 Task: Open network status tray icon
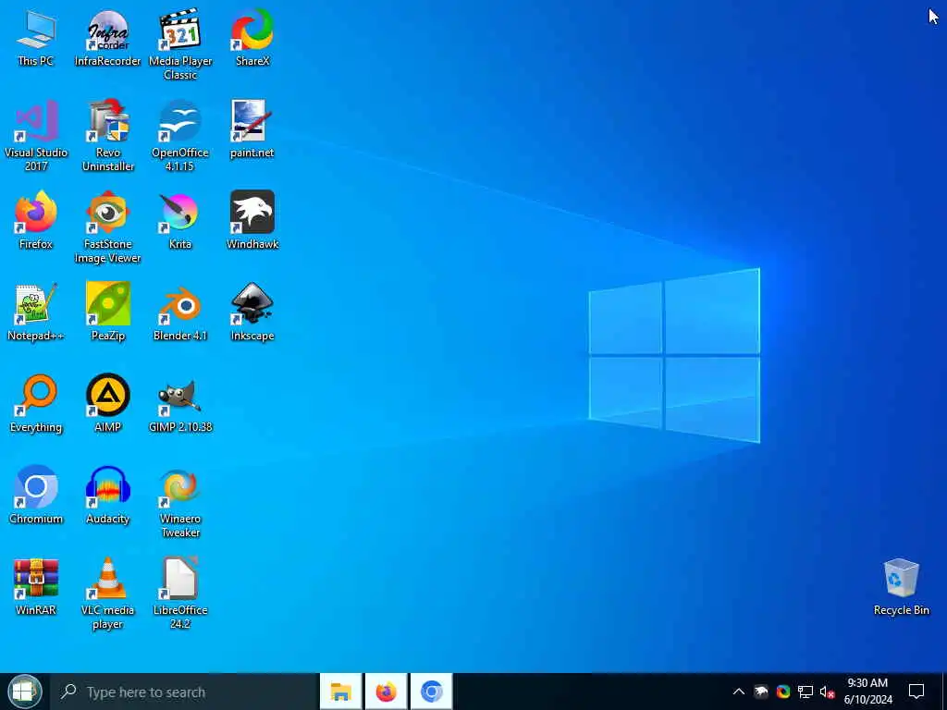(x=806, y=692)
